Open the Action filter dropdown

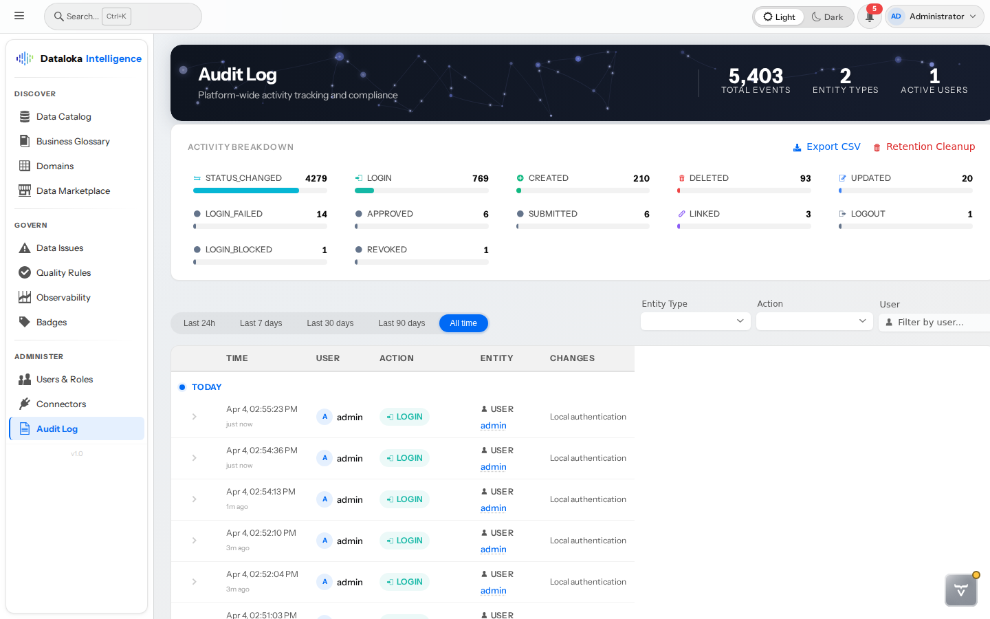point(814,321)
